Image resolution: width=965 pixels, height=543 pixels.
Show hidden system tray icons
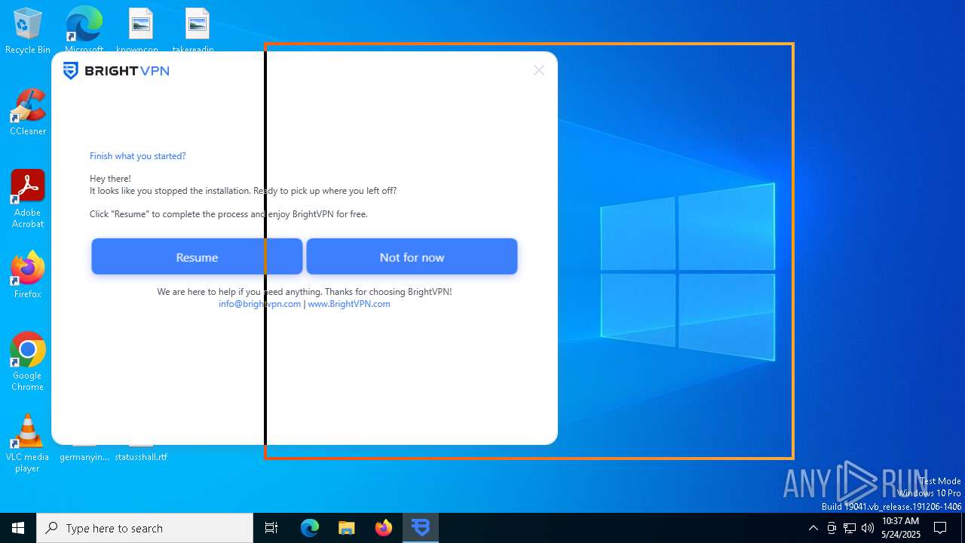pyautogui.click(x=813, y=528)
